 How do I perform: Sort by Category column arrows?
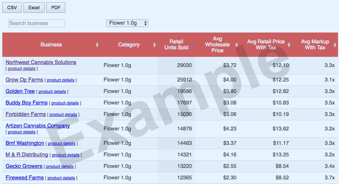pos(154,45)
